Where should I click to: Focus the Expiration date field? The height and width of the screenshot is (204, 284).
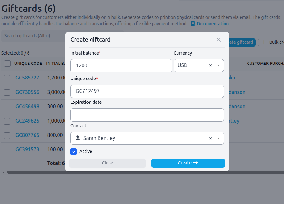147,115
